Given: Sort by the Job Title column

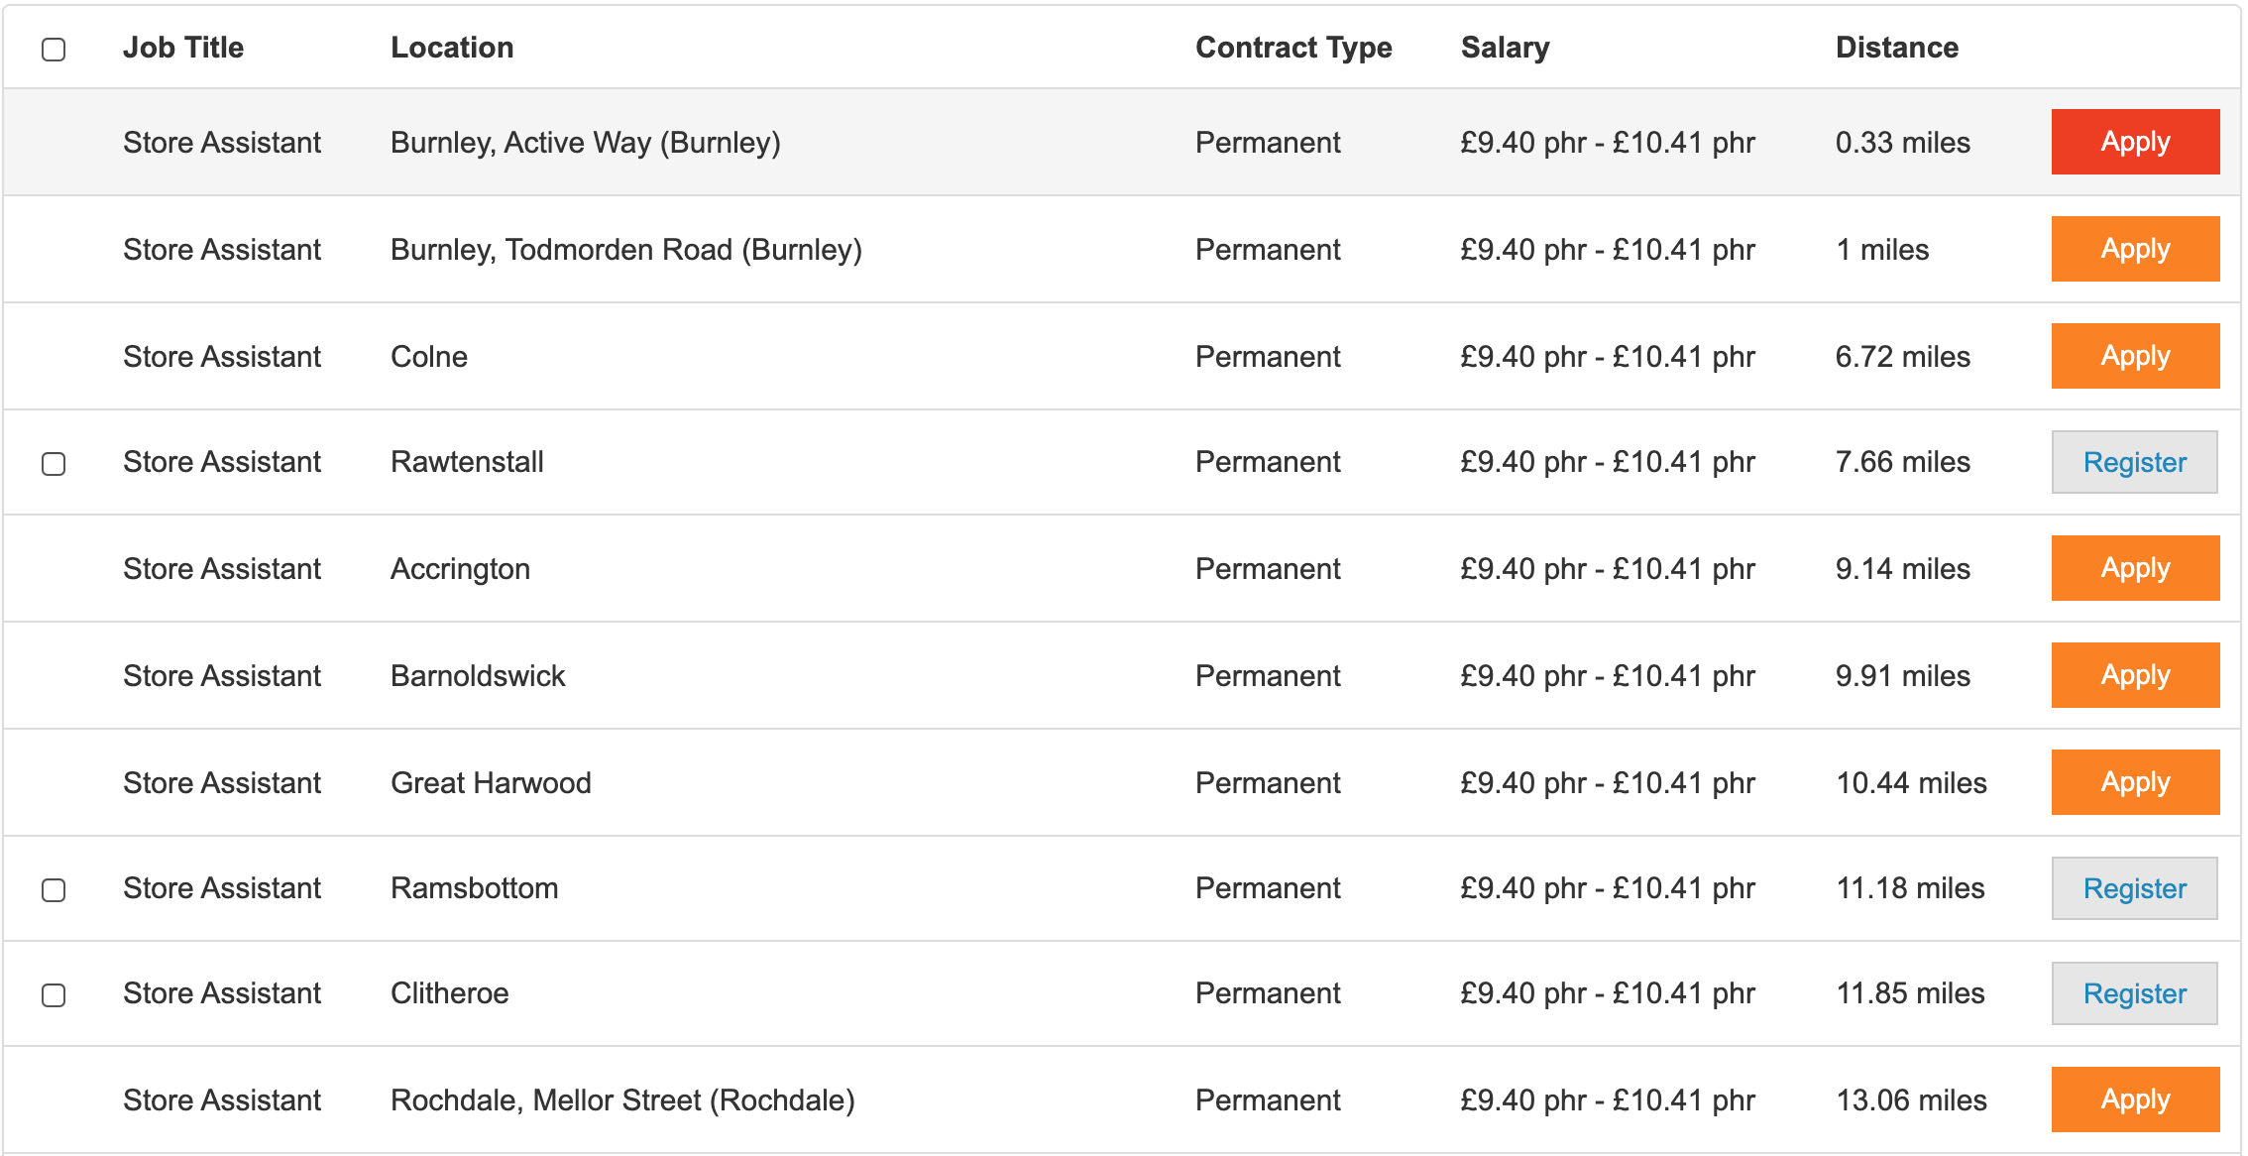Looking at the screenshot, I should coord(182,48).
